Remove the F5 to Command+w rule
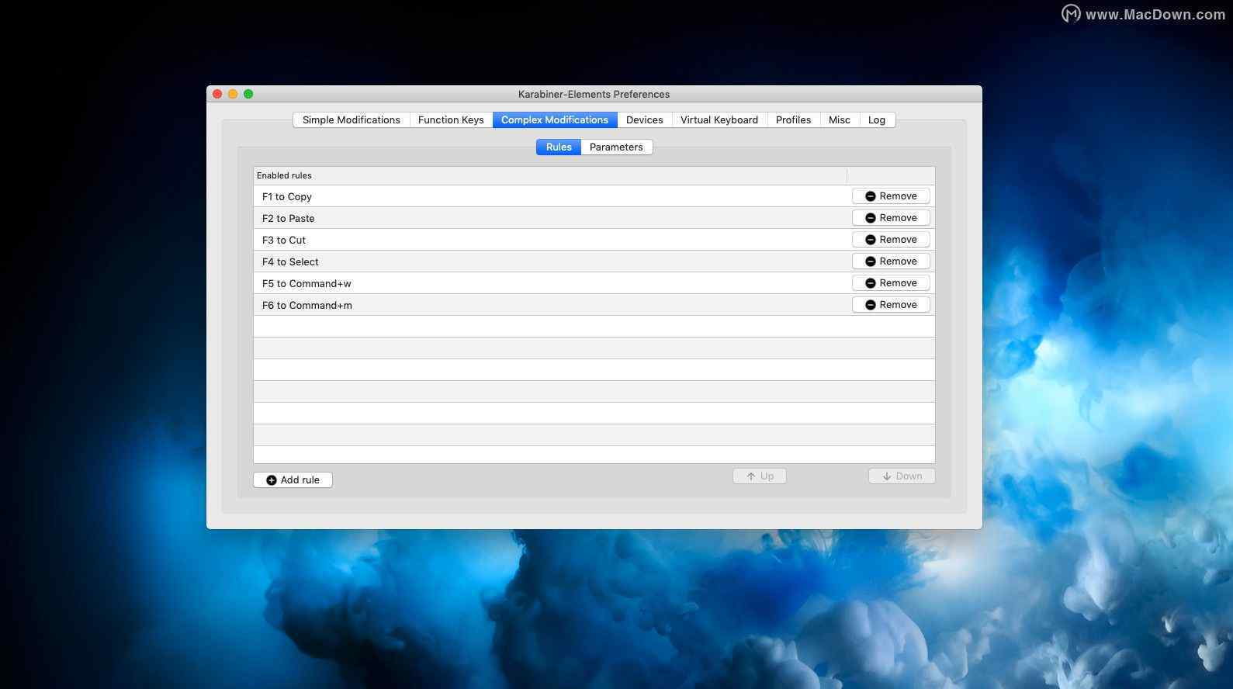1233x689 pixels. [x=890, y=283]
